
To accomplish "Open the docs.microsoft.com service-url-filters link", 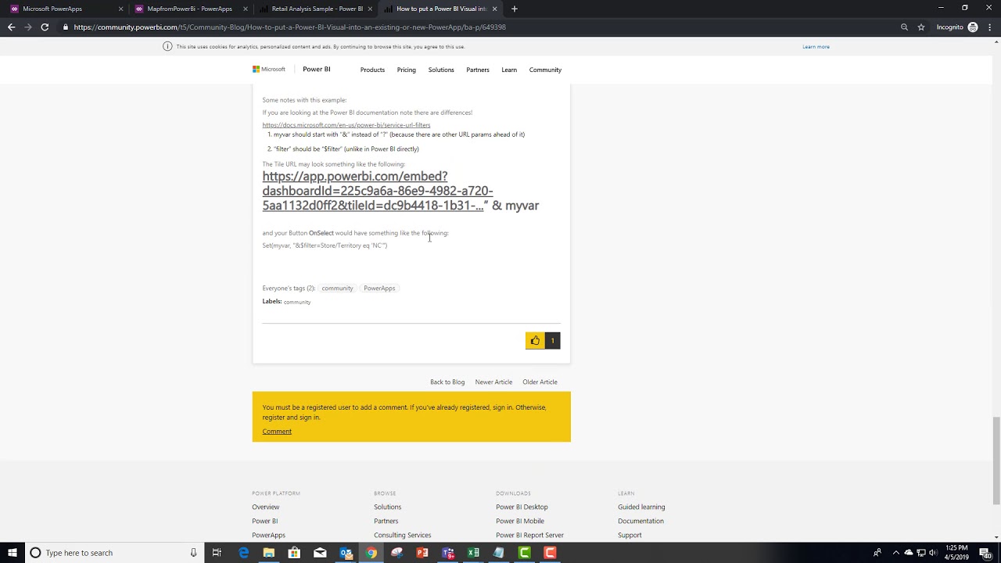I will (346, 125).
